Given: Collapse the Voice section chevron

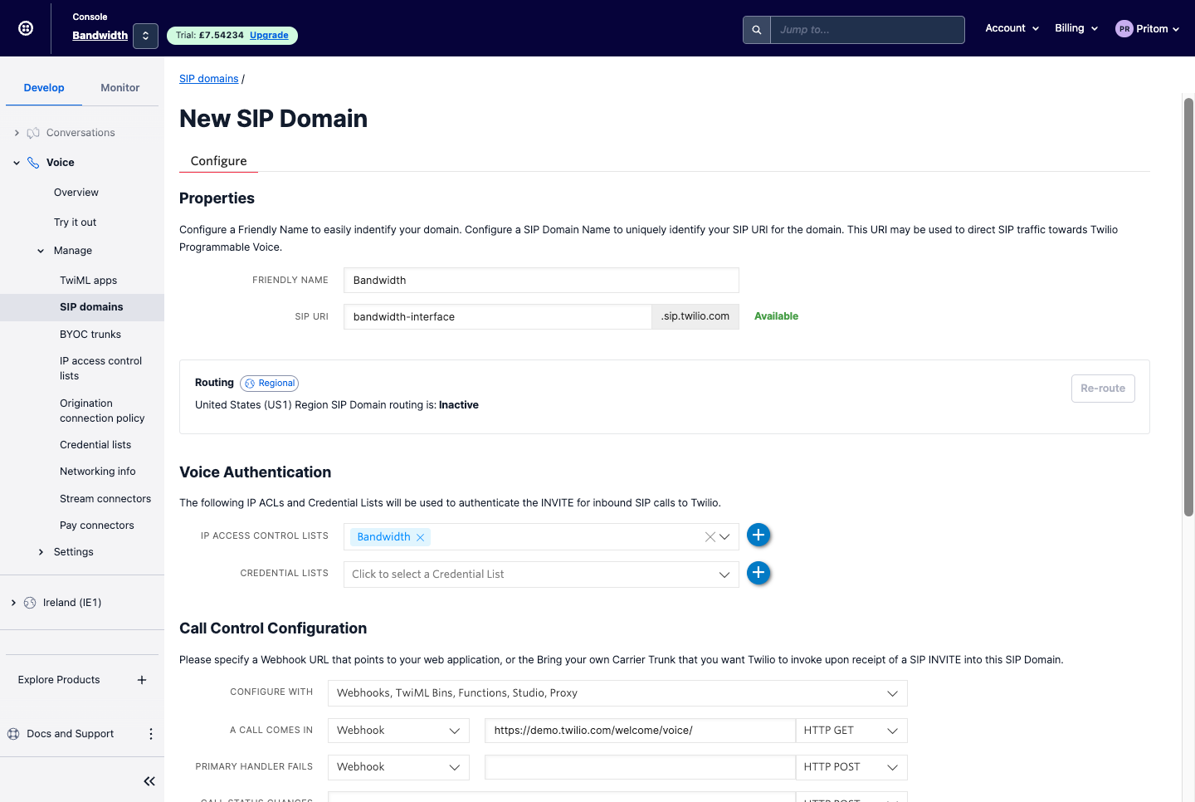Looking at the screenshot, I should [x=17, y=163].
